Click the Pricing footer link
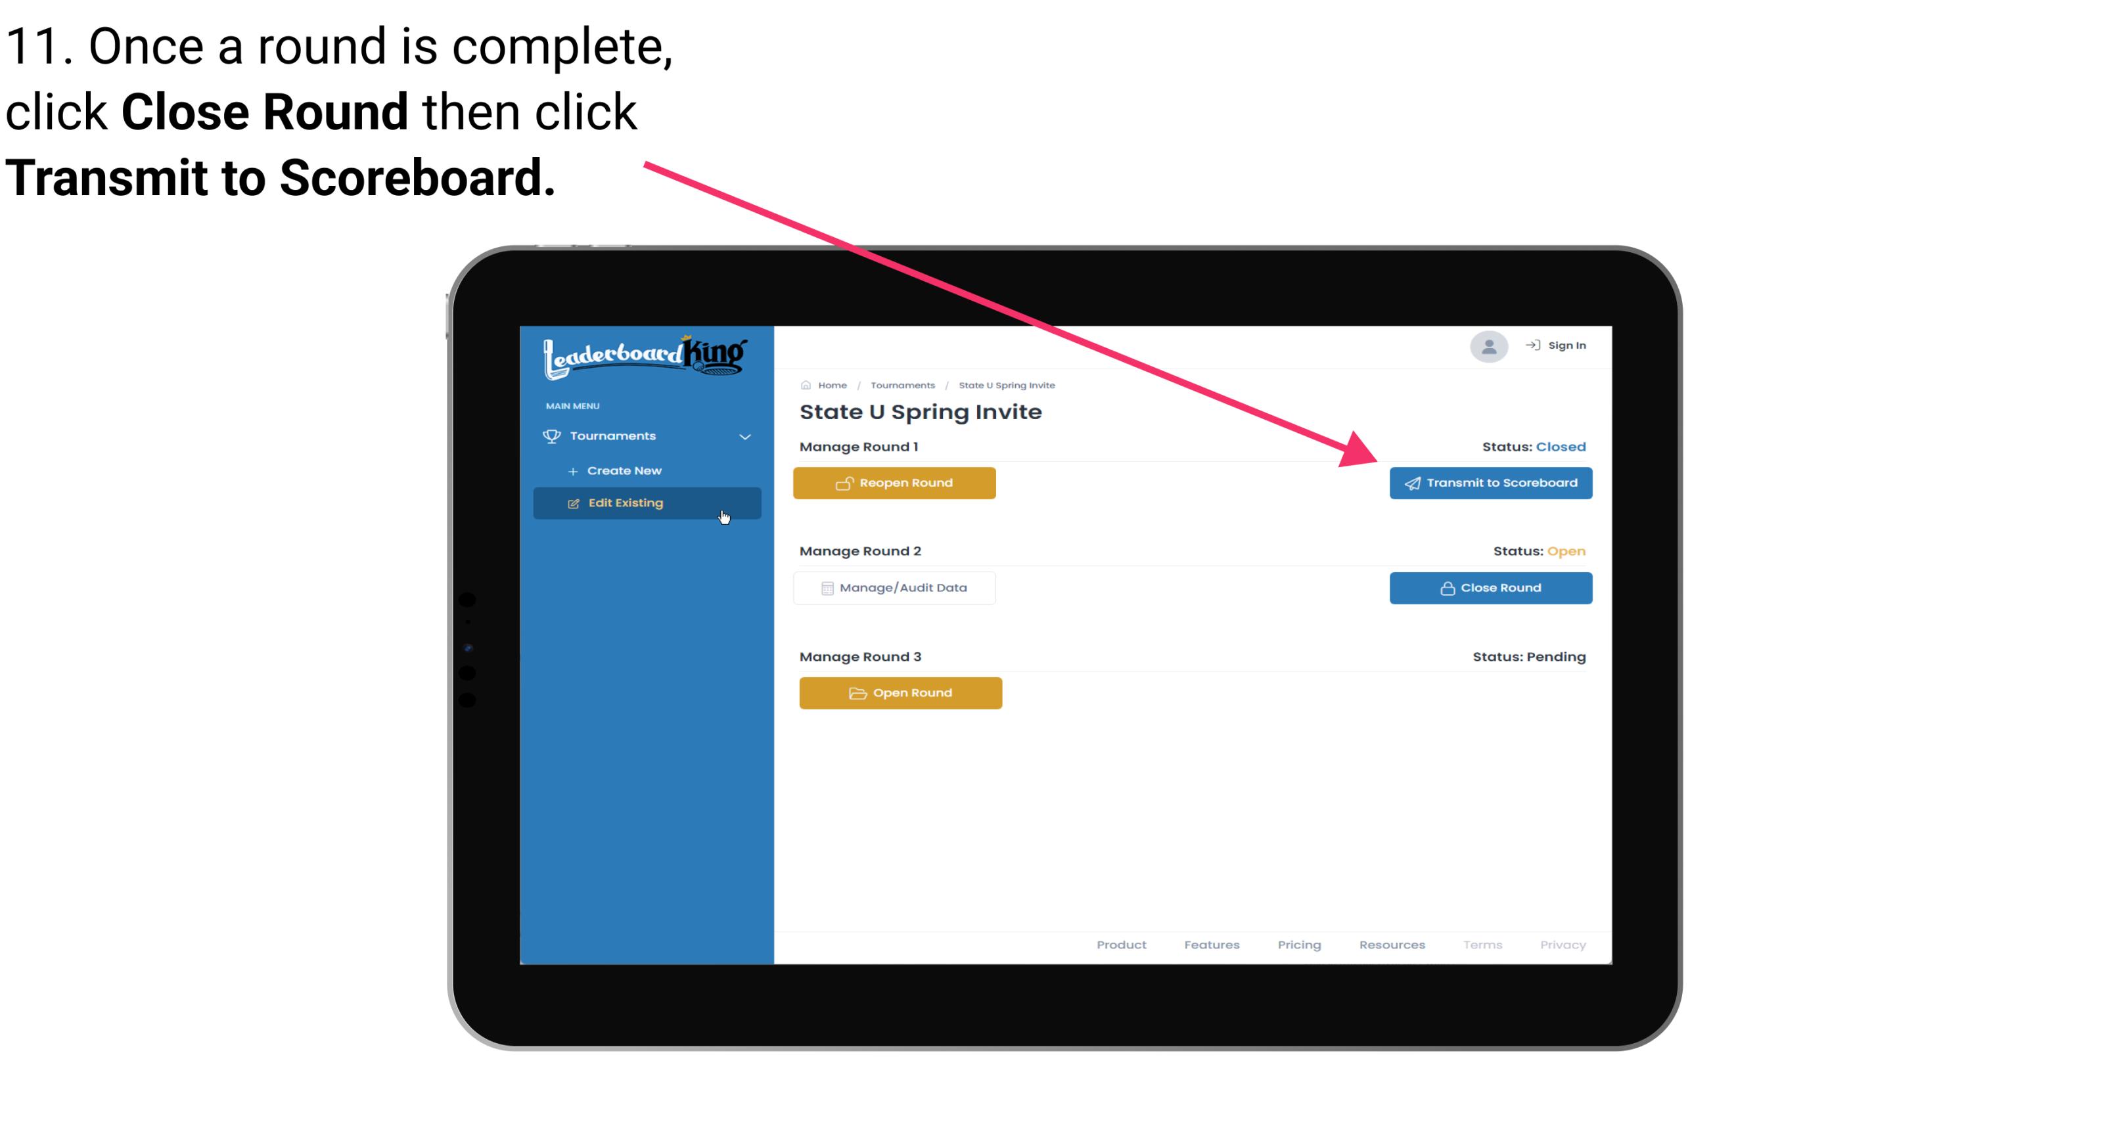 click(1299, 945)
